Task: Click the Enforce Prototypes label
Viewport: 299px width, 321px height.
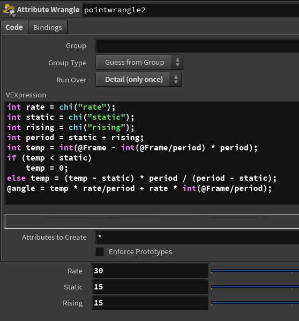Action: tap(140, 251)
